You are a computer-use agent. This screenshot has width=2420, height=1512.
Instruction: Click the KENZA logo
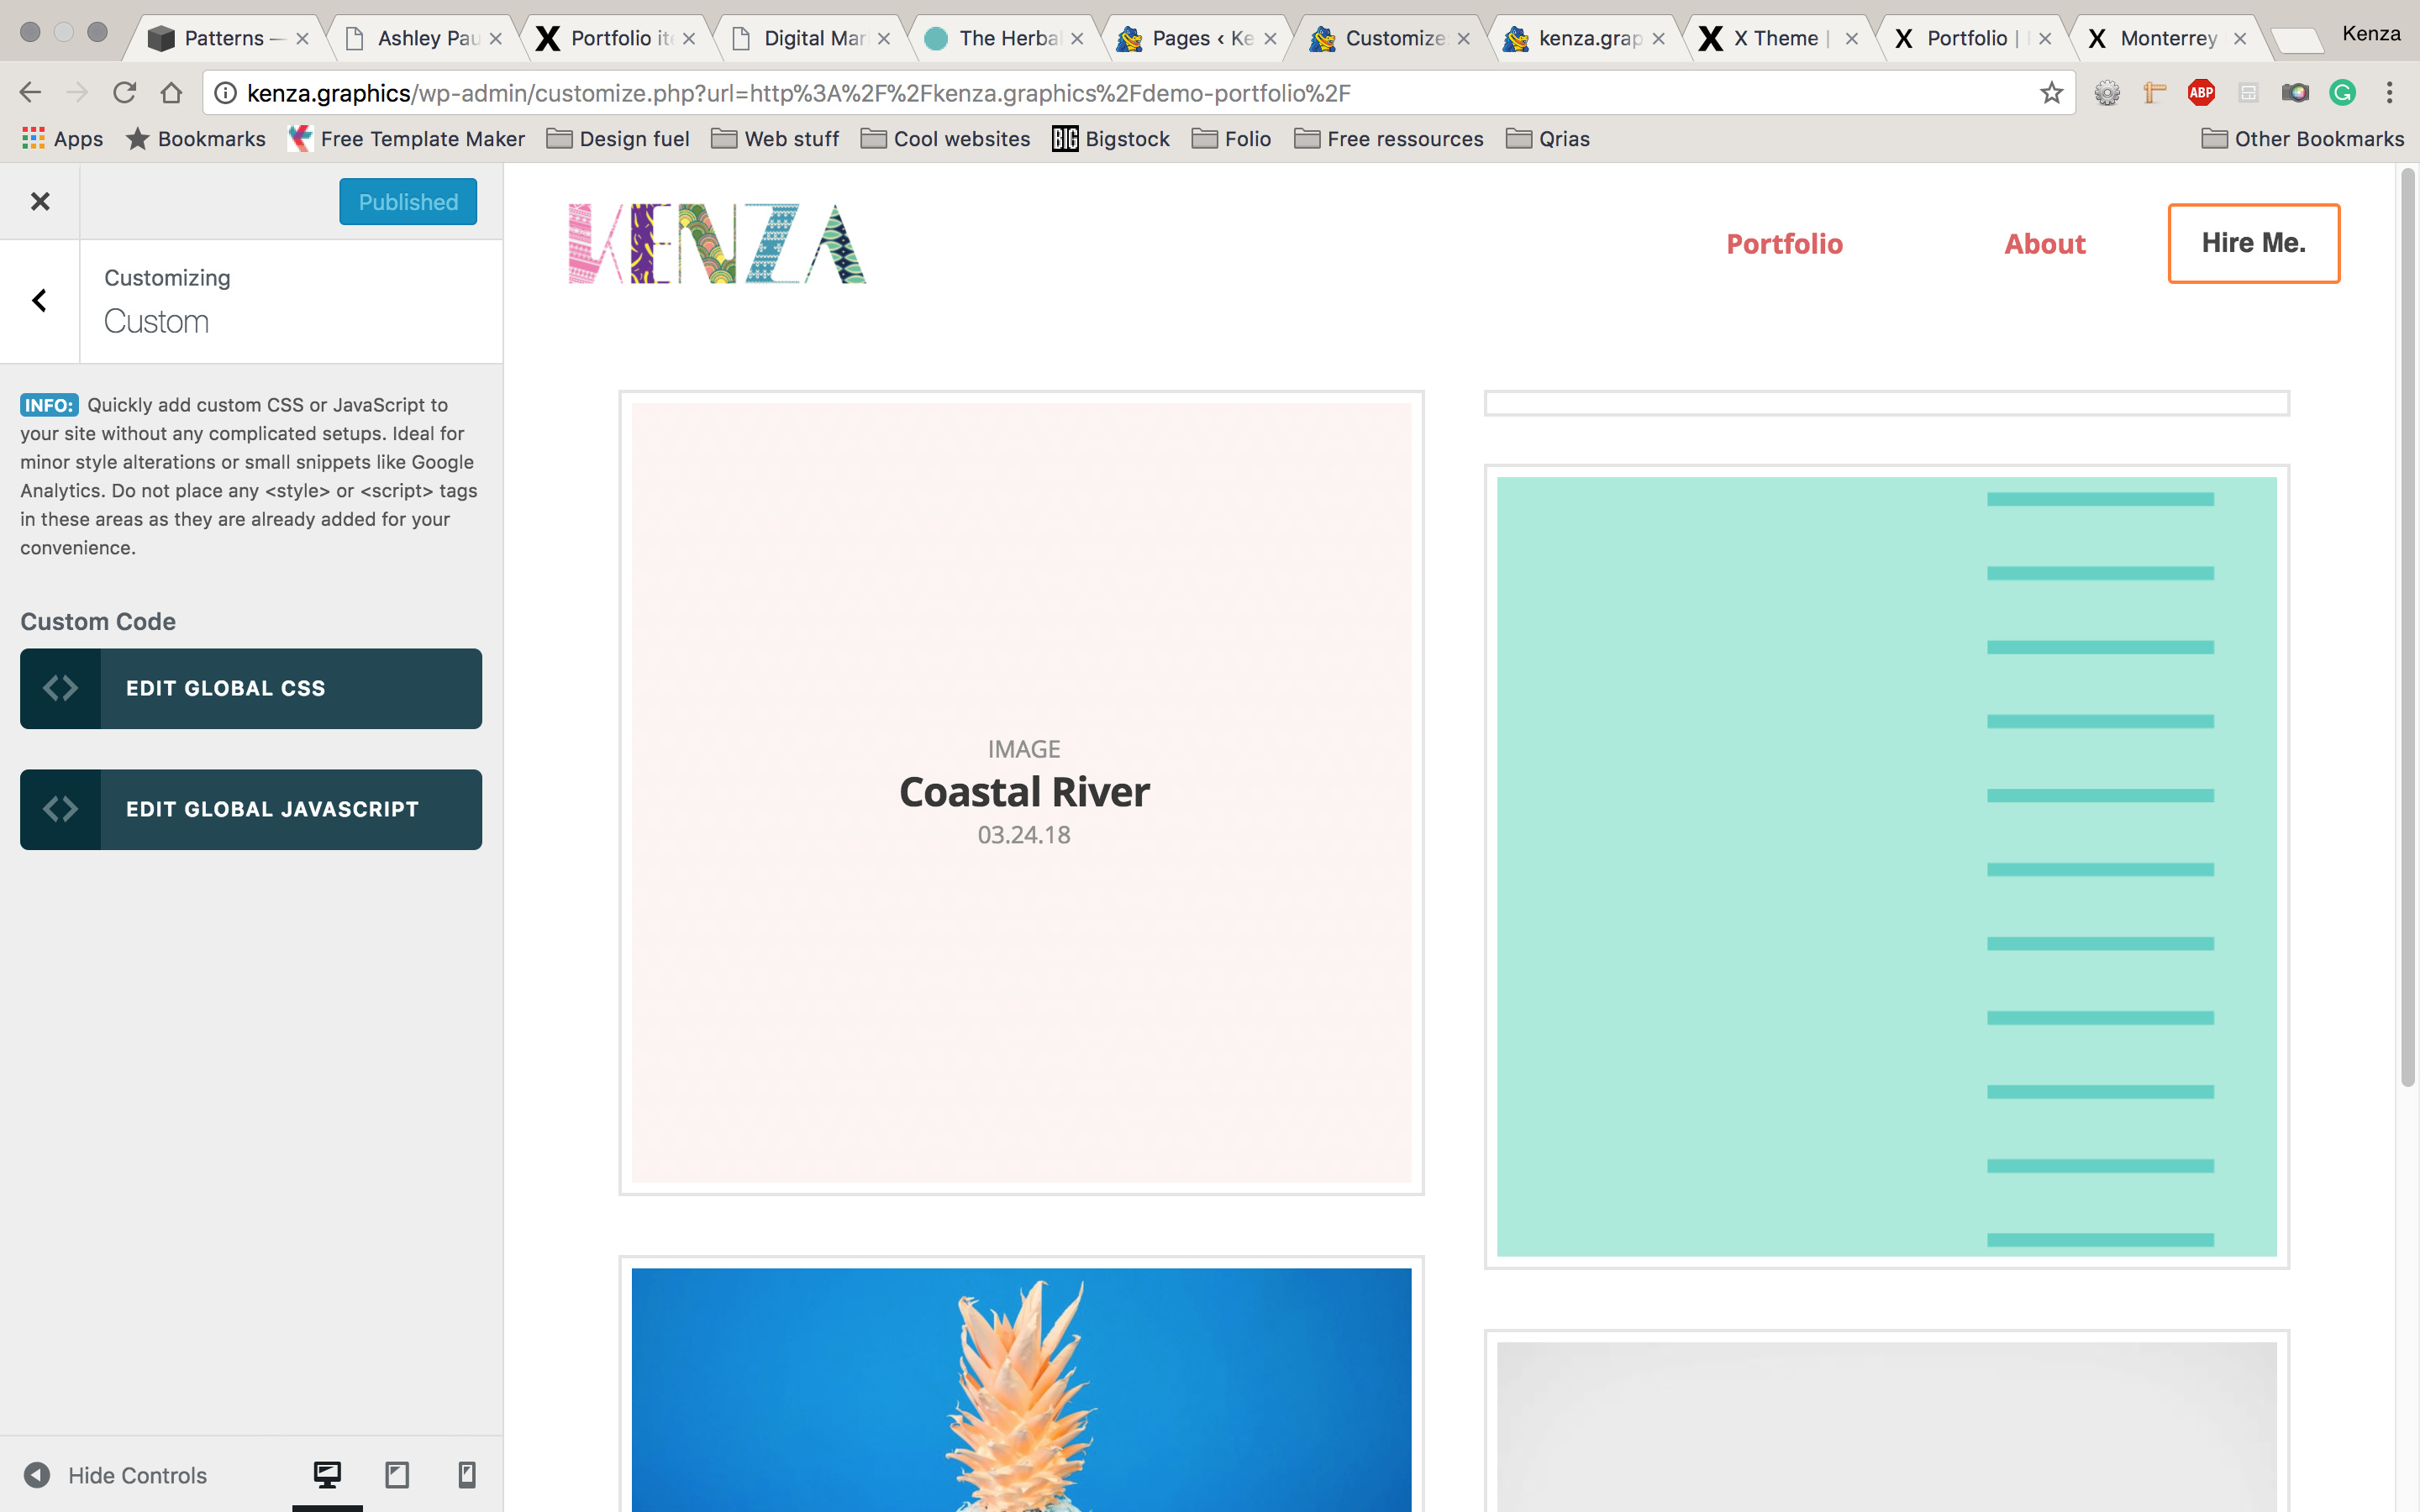(x=717, y=244)
